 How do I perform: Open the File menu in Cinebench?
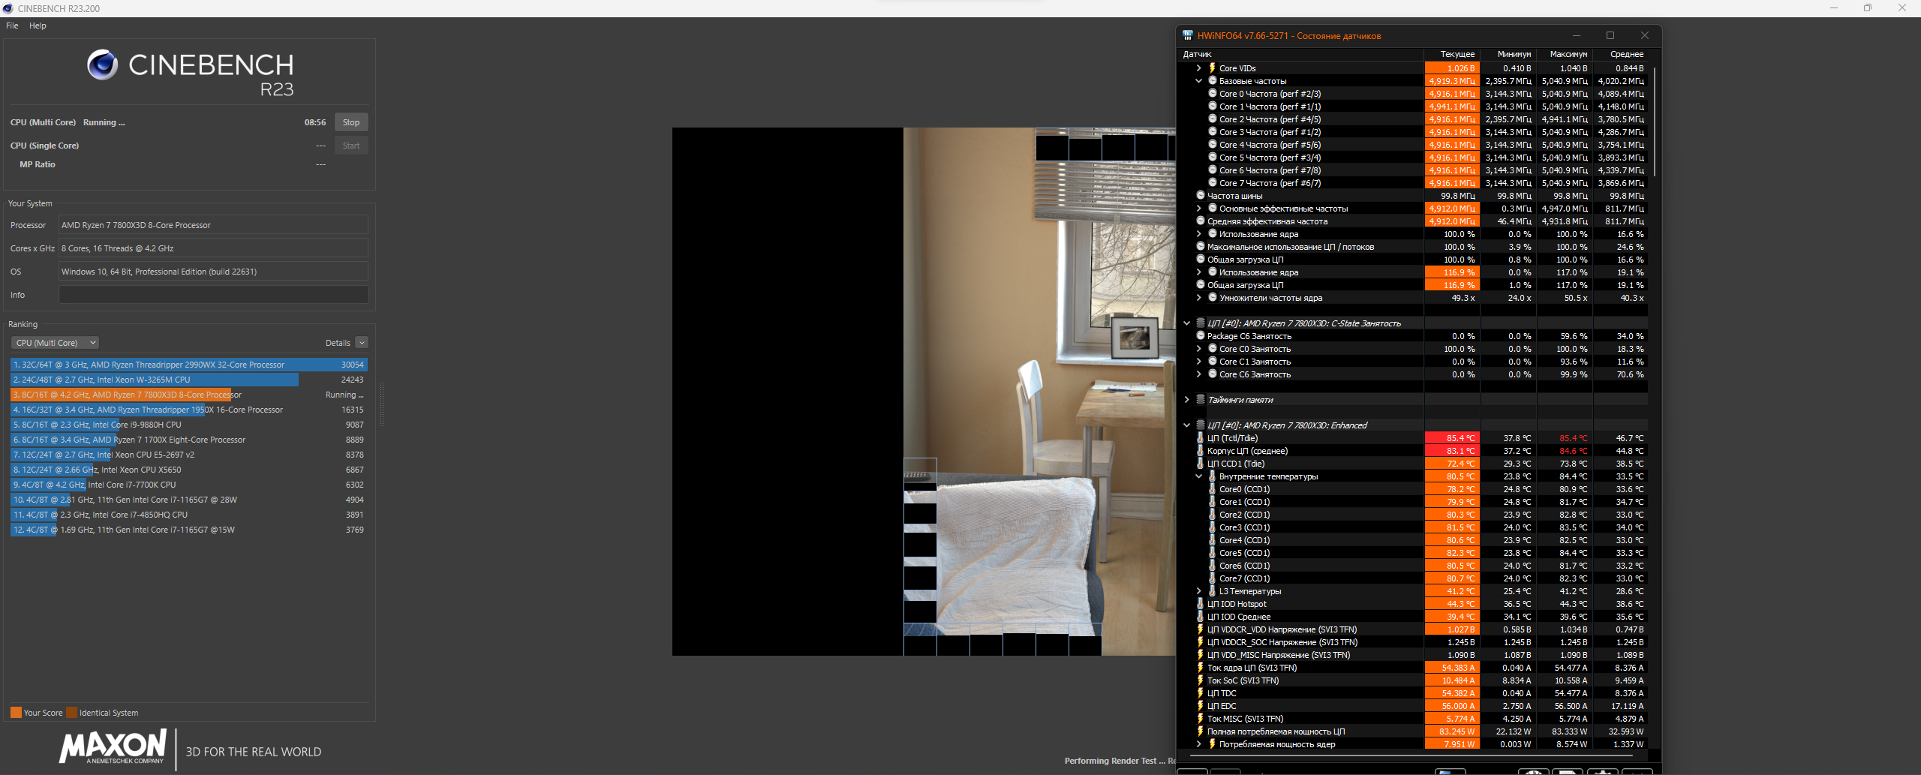coord(12,26)
